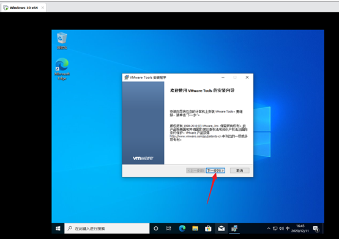
Task: Open the Recycle Bin desktop icon
Action: tap(62, 41)
